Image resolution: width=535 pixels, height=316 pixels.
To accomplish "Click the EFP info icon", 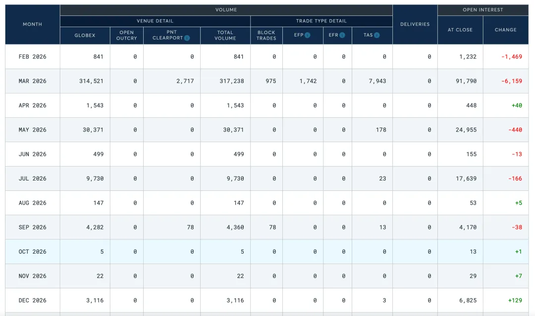I will pos(308,35).
